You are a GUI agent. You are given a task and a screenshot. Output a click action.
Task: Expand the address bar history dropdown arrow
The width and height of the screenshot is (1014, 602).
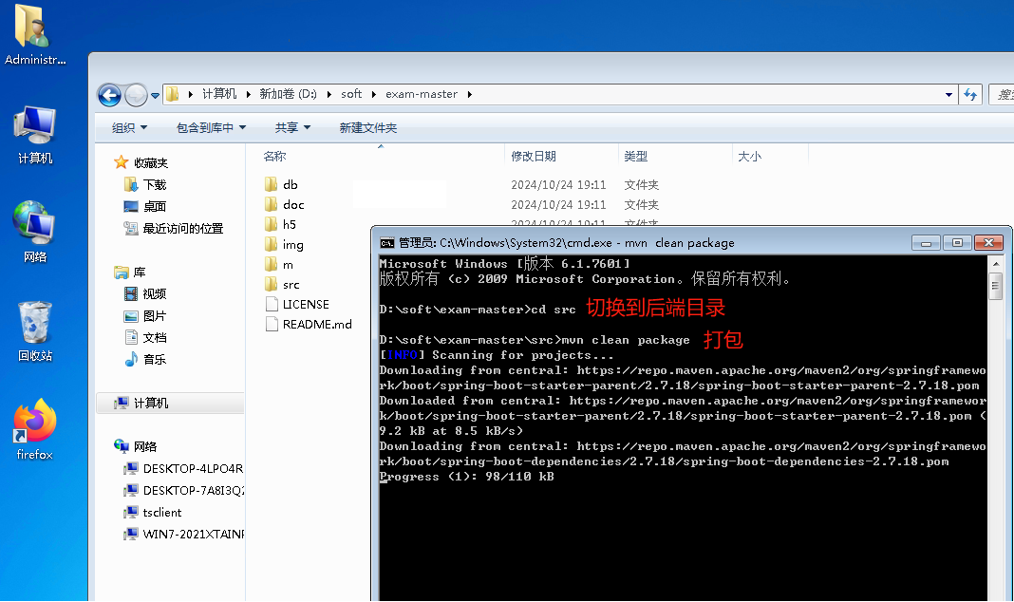click(948, 94)
